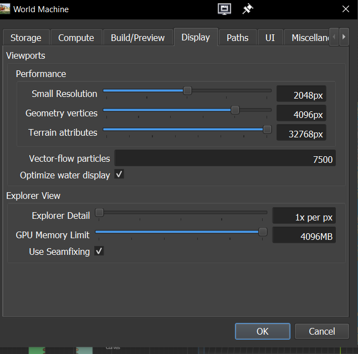This screenshot has height=354, width=358.
Task: Switch to the Storage tab
Action: click(26, 38)
